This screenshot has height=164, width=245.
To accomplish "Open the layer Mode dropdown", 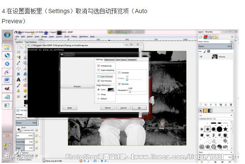I will coord(231,42).
